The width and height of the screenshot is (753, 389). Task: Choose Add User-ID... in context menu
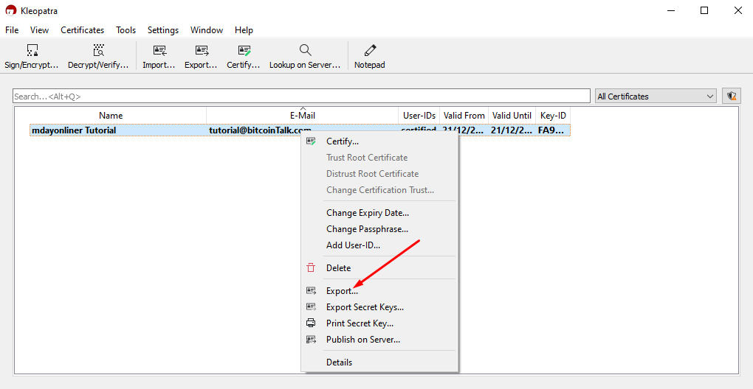pos(379,245)
